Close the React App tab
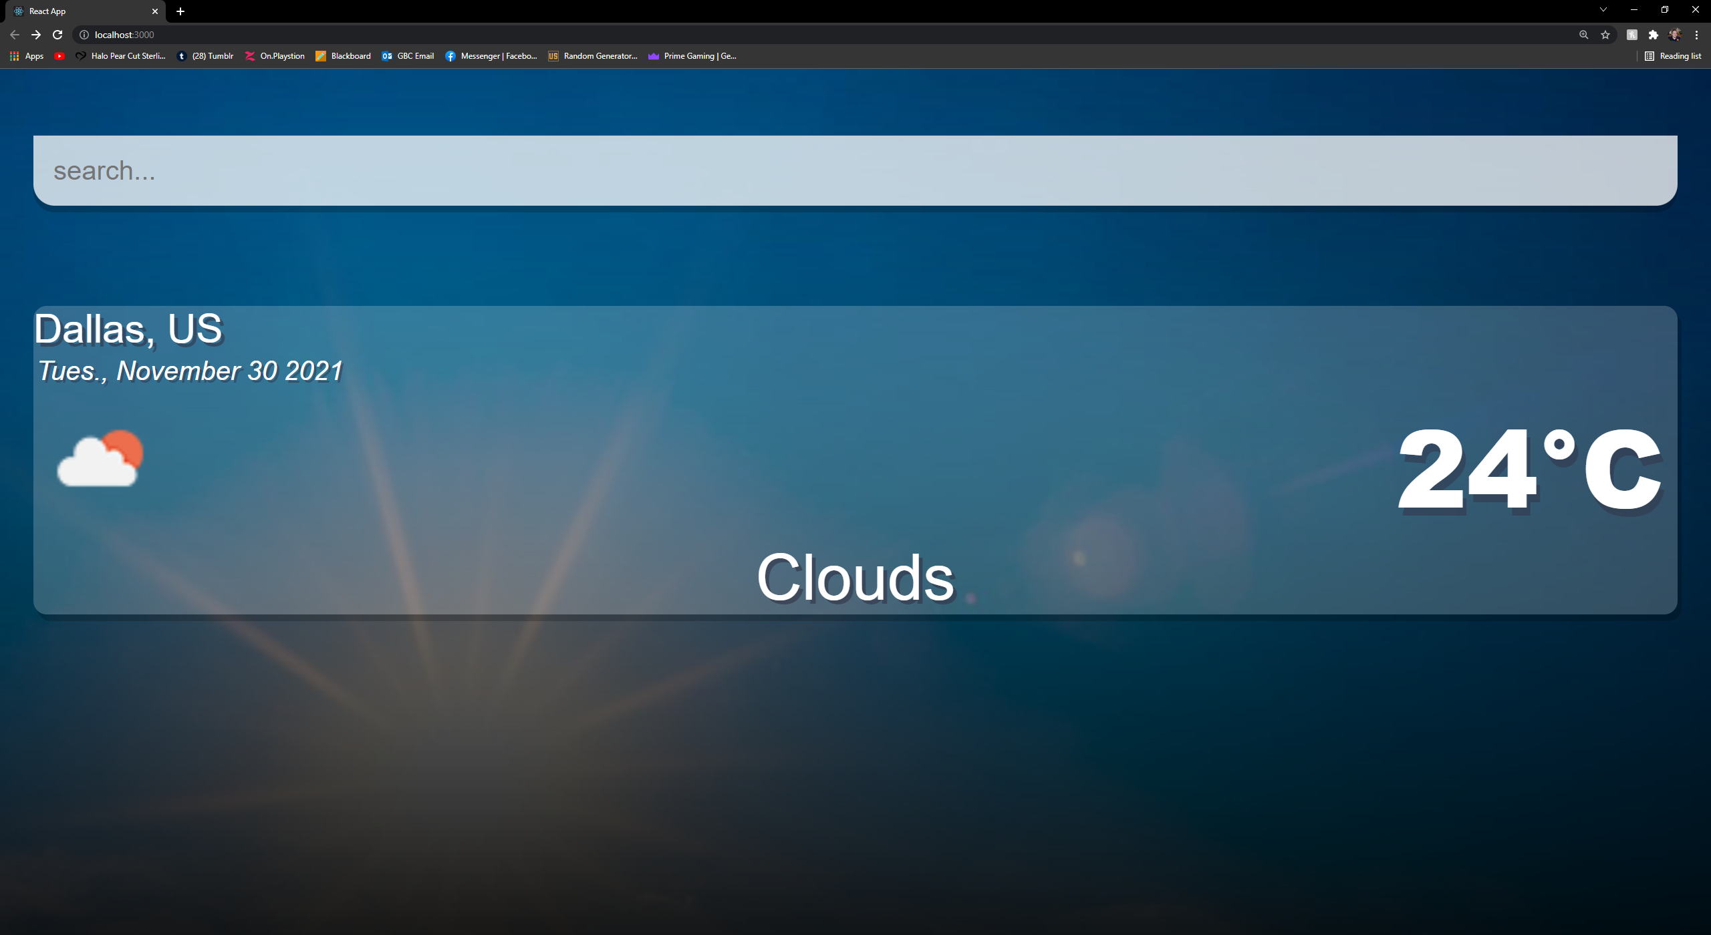1711x935 pixels. point(155,11)
